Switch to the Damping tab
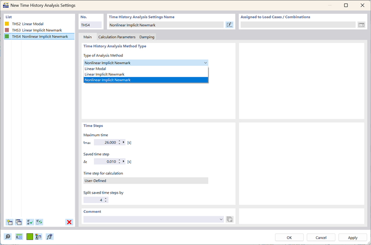The width and height of the screenshot is (371, 245). tap(147, 37)
